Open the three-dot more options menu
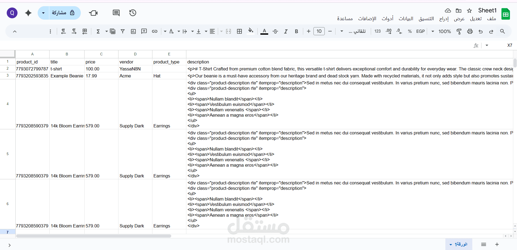 click(x=50, y=31)
